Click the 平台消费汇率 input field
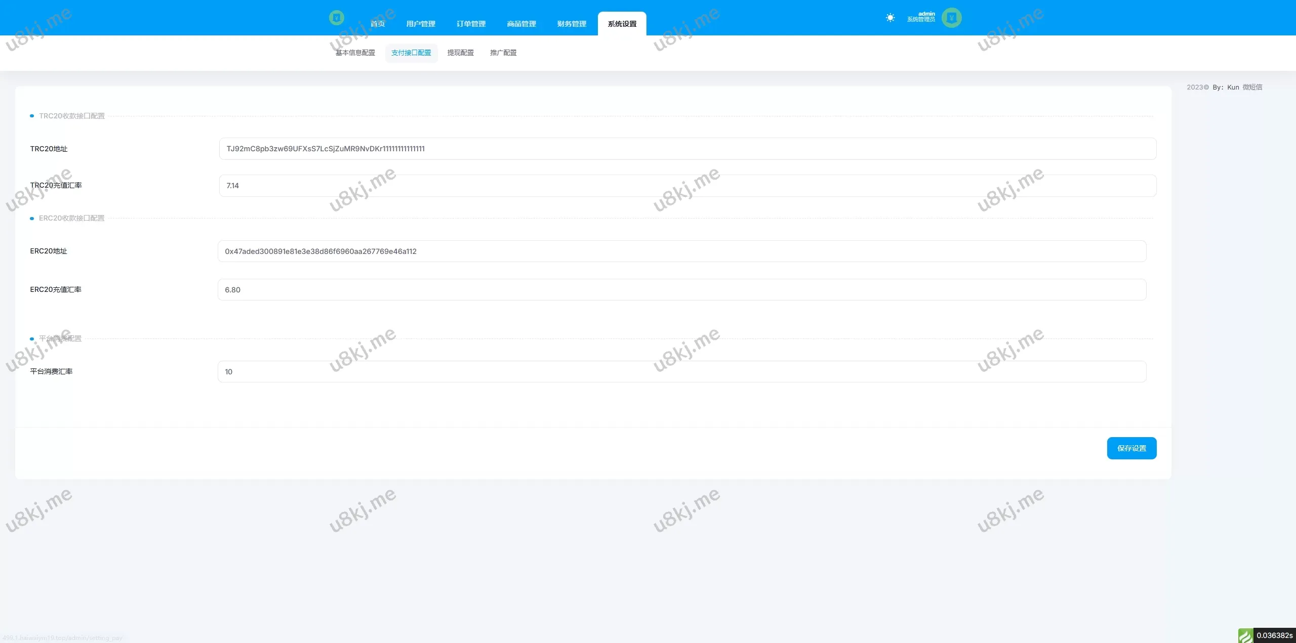Screen dimensions: 1296x643 pos(681,372)
